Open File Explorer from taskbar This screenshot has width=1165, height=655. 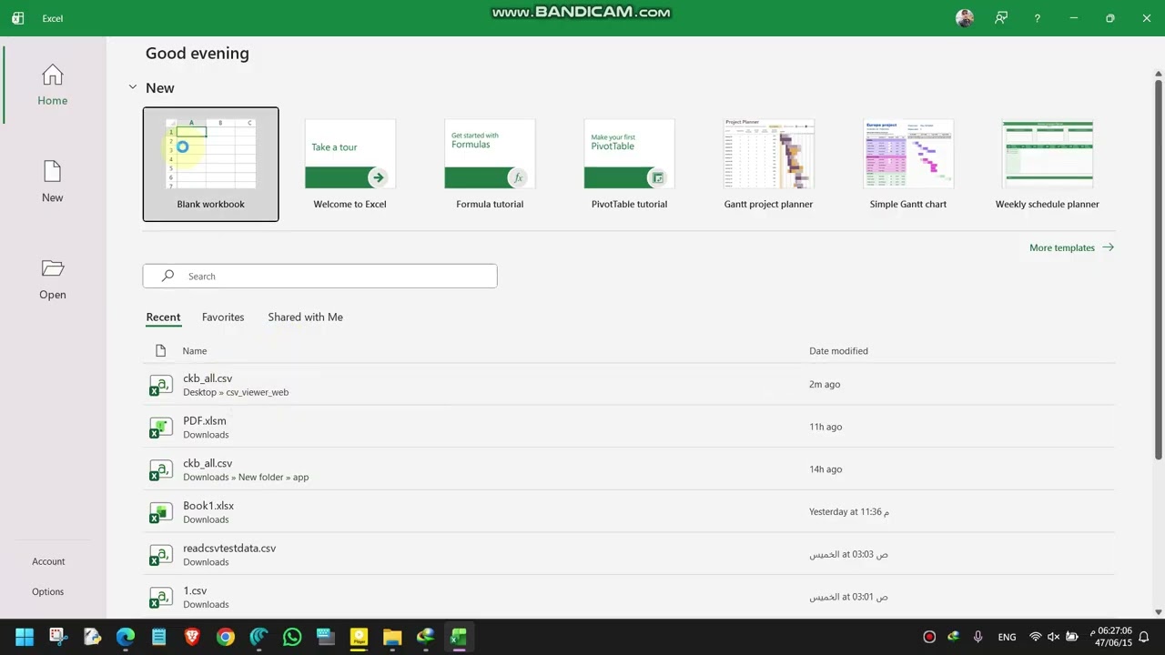click(x=392, y=637)
